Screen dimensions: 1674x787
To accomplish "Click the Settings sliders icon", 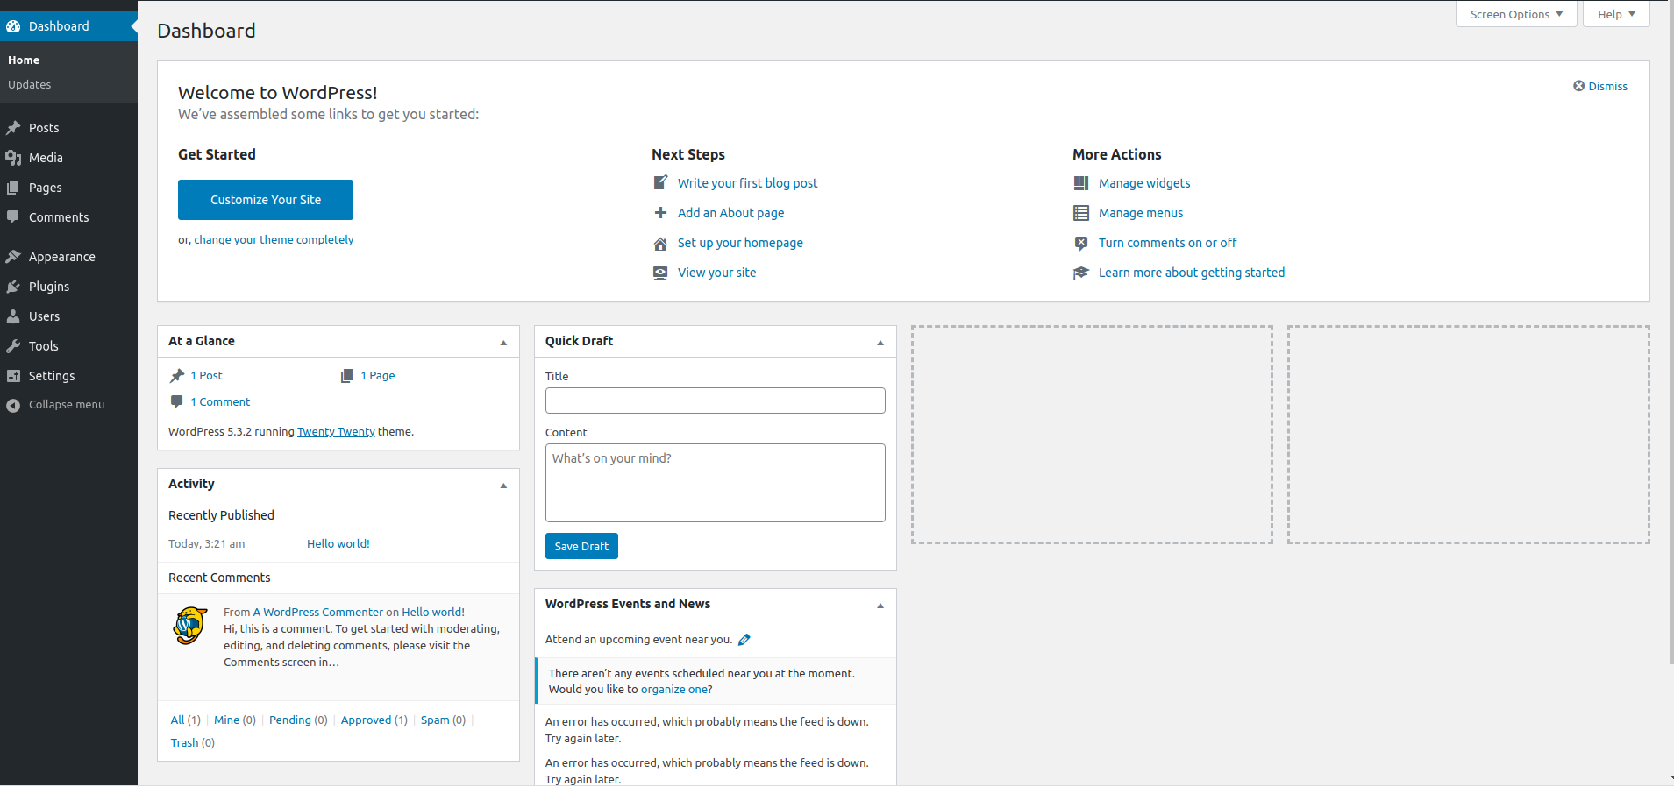I will (x=13, y=376).
